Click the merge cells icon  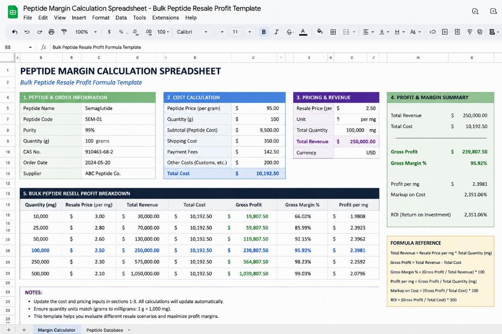pyautogui.click(x=346, y=32)
